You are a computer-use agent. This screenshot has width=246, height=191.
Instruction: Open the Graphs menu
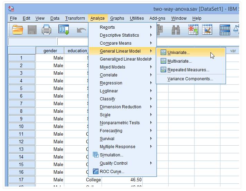pos(117,18)
